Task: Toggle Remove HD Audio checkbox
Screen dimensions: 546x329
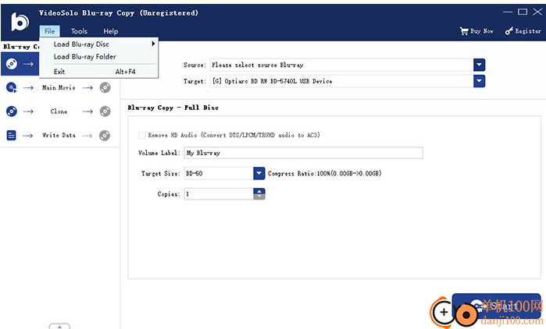Action: [x=141, y=135]
